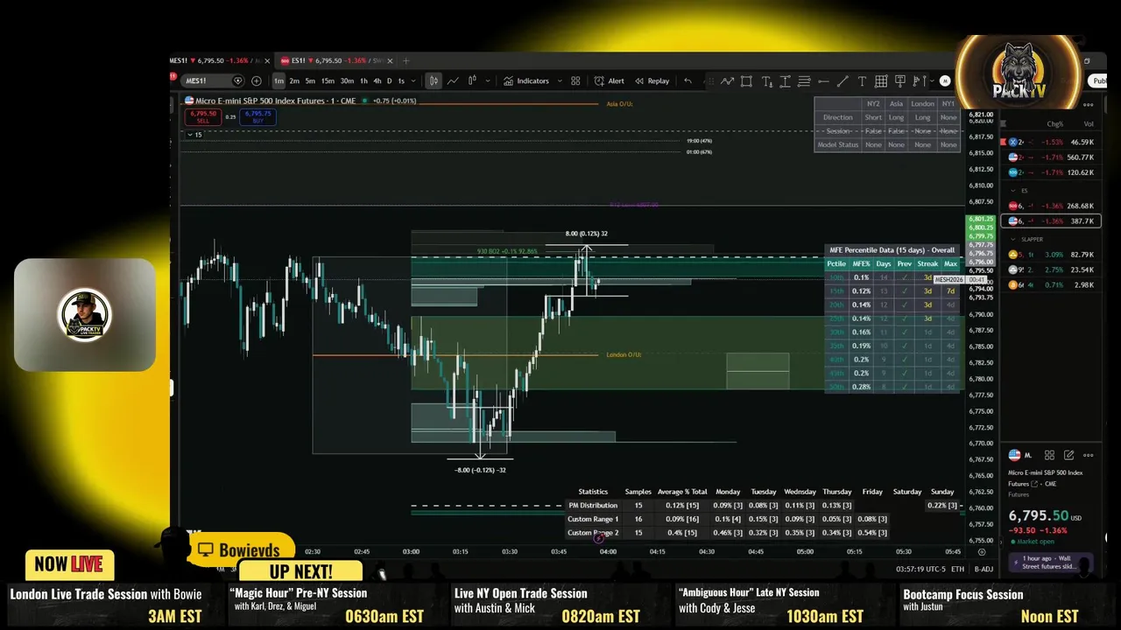Create an Alert from the toolbar
This screenshot has height=630, width=1121.
coord(610,80)
